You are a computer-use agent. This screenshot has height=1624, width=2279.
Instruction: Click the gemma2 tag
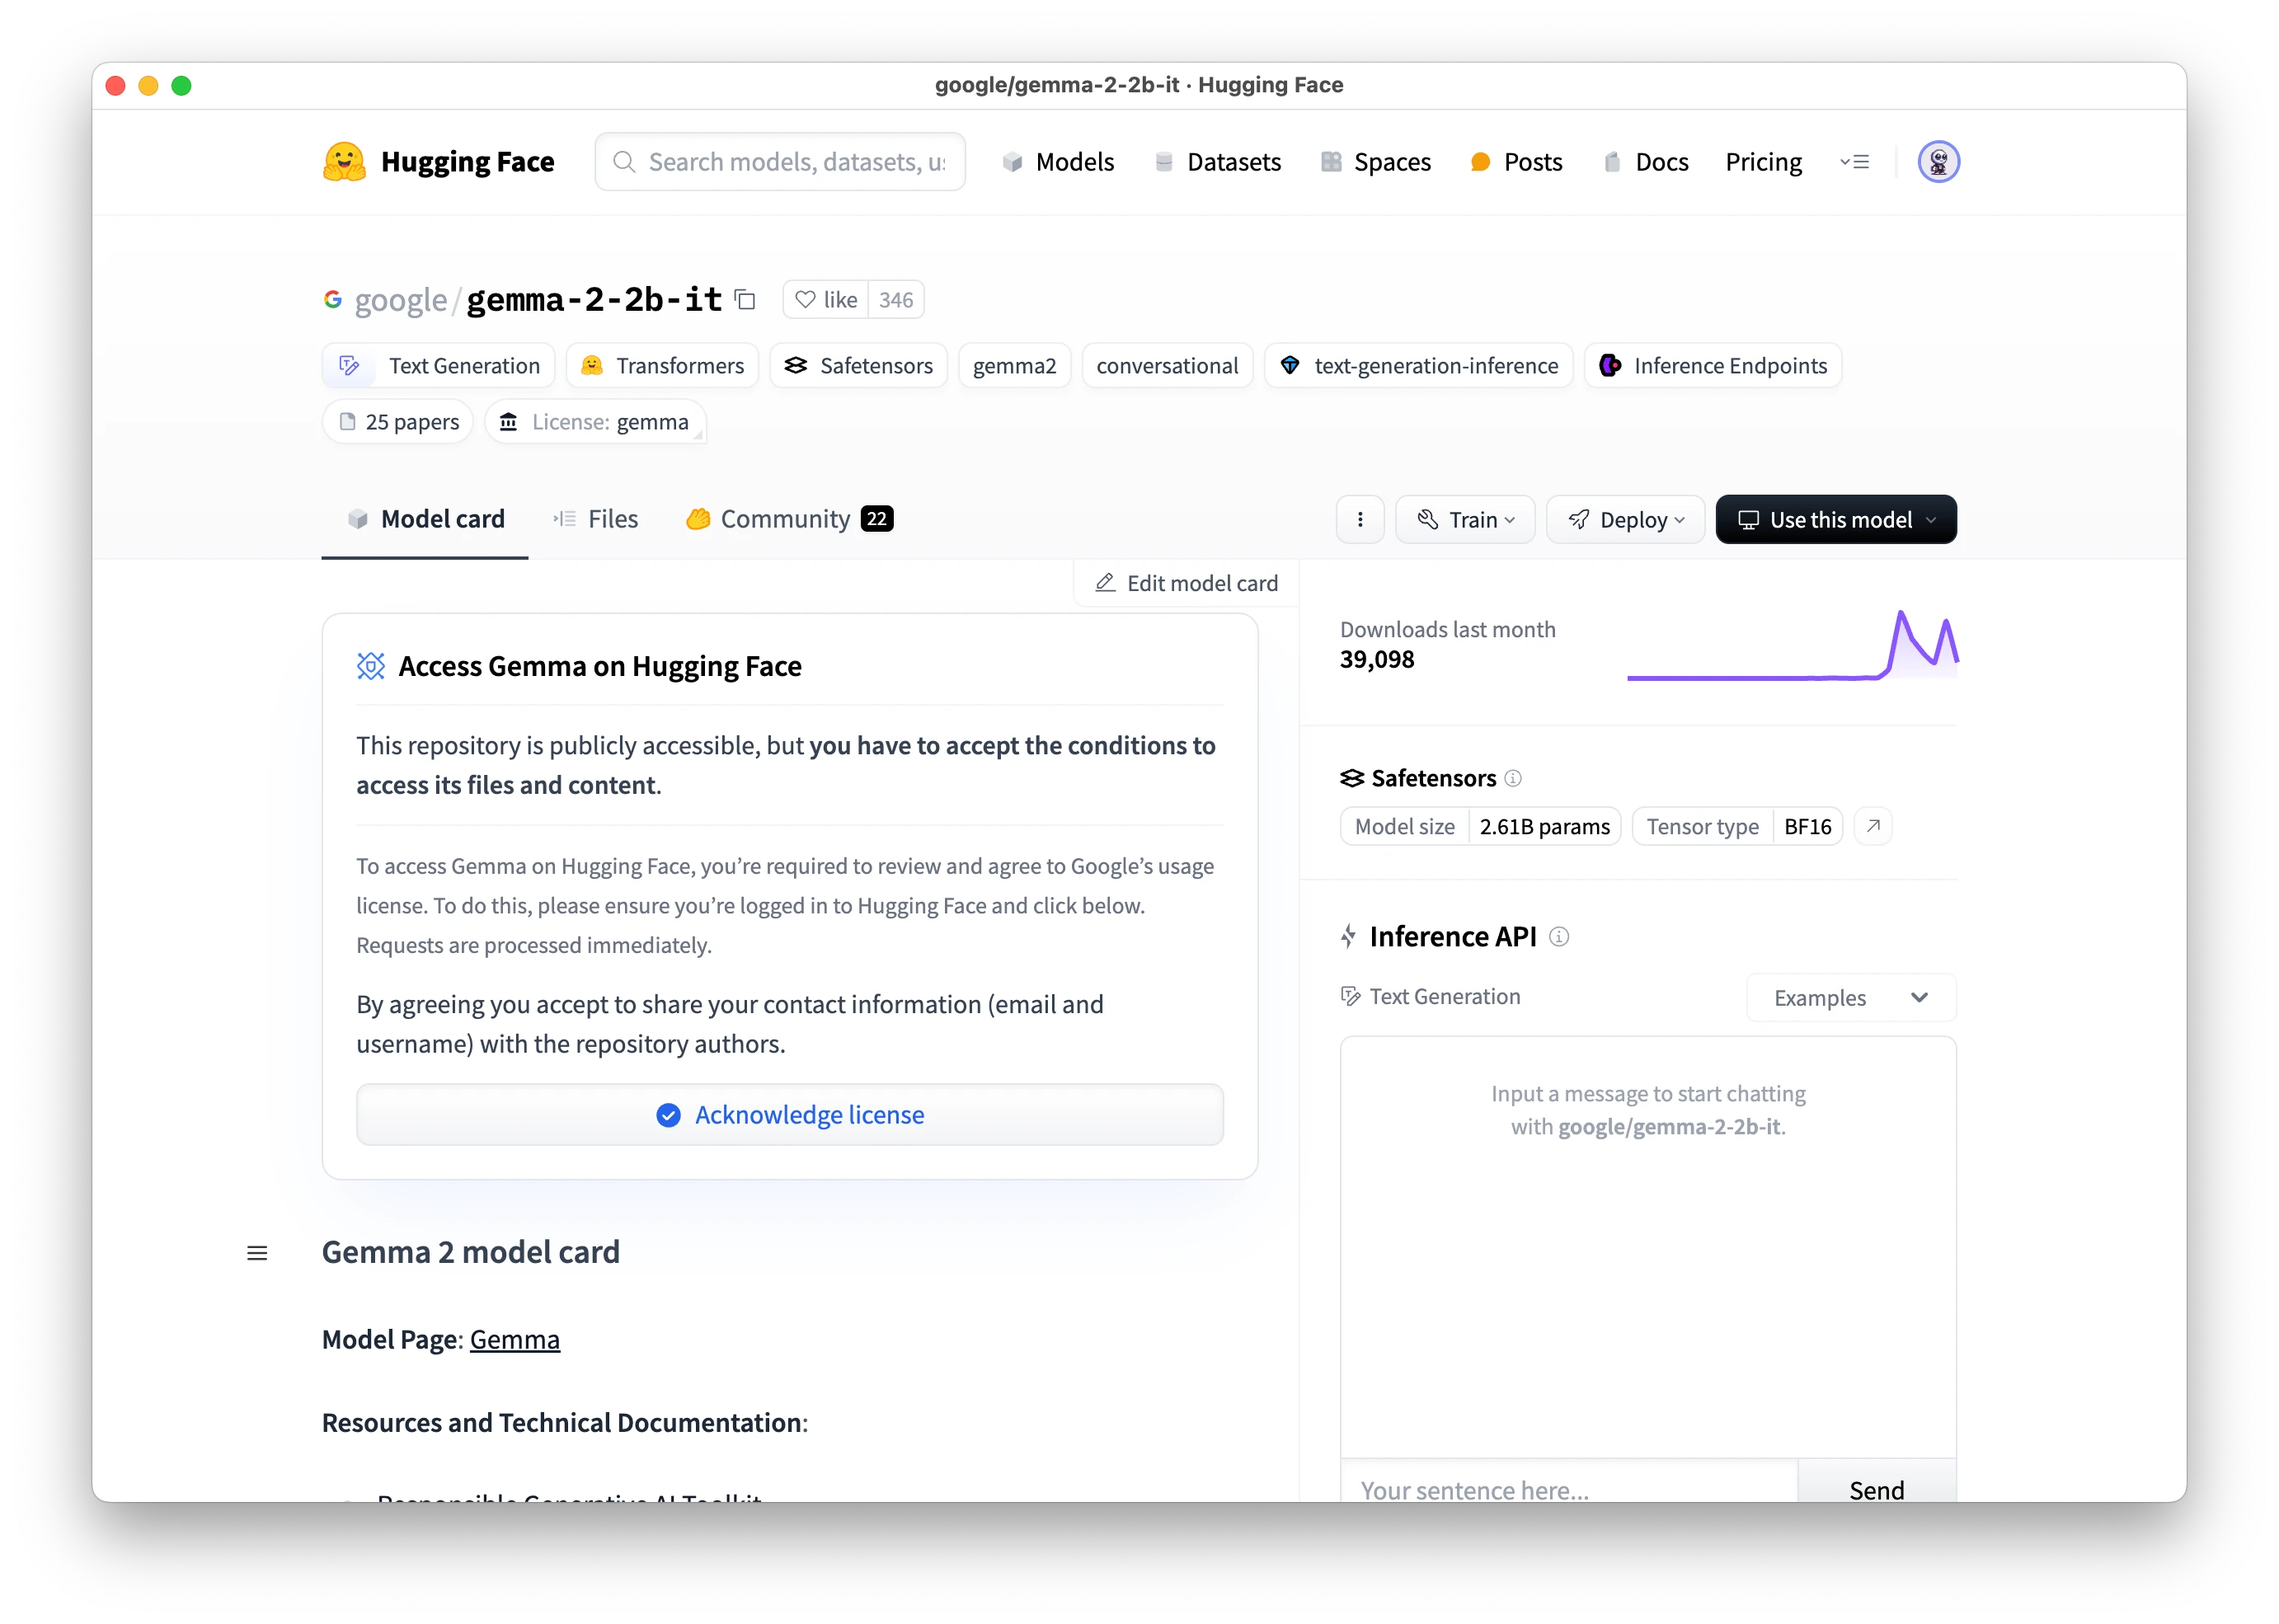click(x=1014, y=366)
